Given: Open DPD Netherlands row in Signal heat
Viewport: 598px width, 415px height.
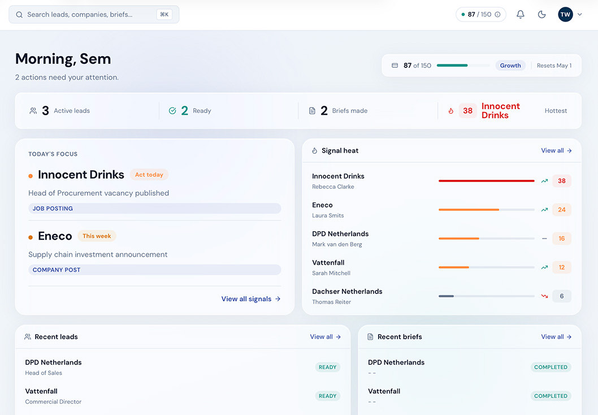Looking at the screenshot, I should [x=441, y=239].
